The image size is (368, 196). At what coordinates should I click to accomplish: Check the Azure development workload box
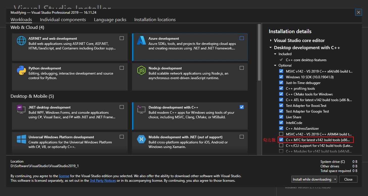(x=242, y=38)
